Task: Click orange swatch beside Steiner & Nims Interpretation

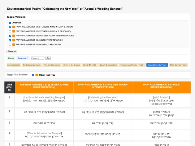Action: pyautogui.click(x=14, y=27)
